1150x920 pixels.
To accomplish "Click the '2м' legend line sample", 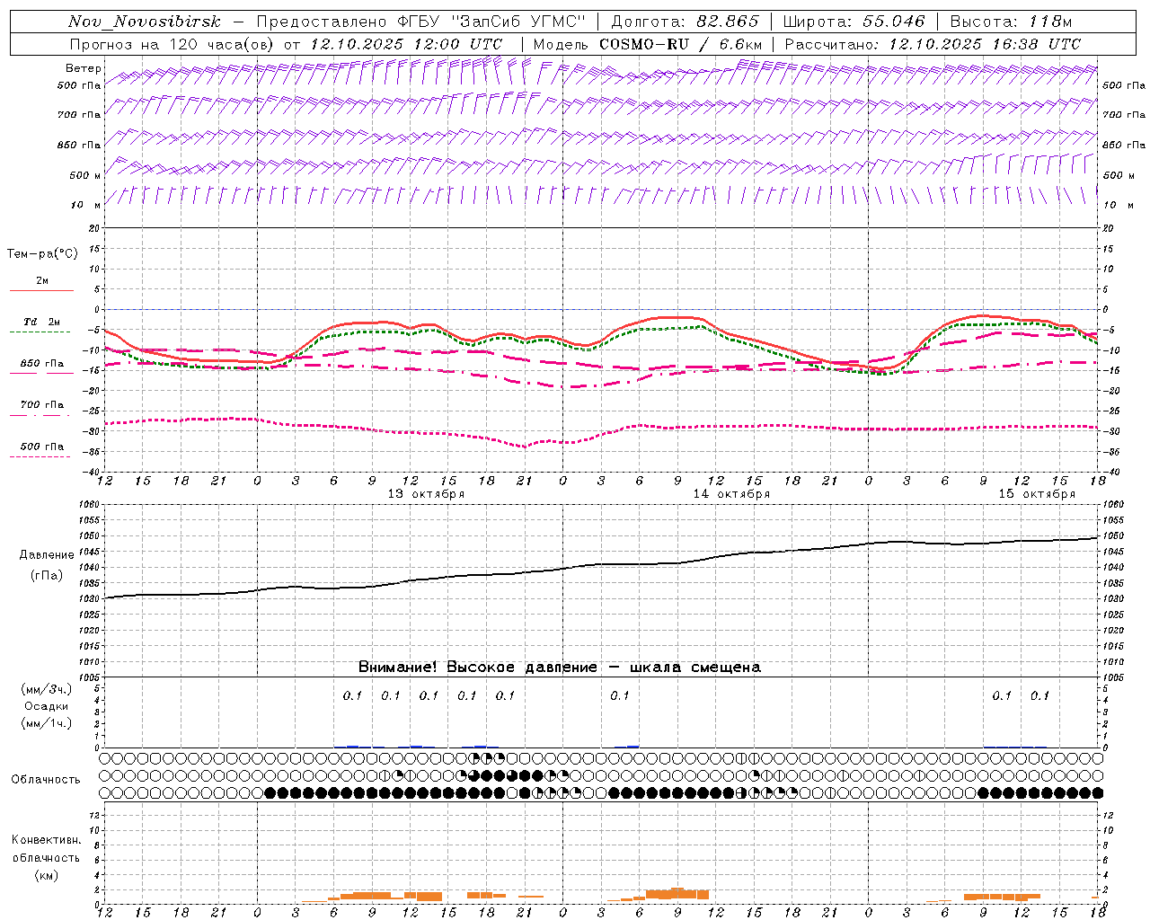I will [x=41, y=290].
